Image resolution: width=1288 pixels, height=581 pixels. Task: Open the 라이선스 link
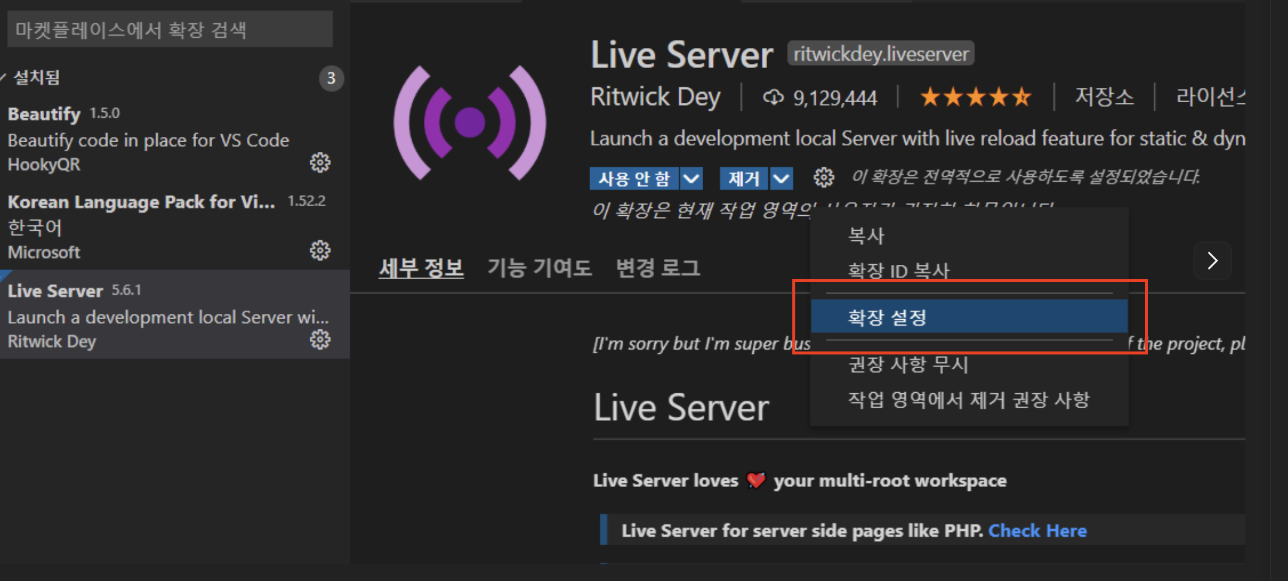[x=1211, y=96]
